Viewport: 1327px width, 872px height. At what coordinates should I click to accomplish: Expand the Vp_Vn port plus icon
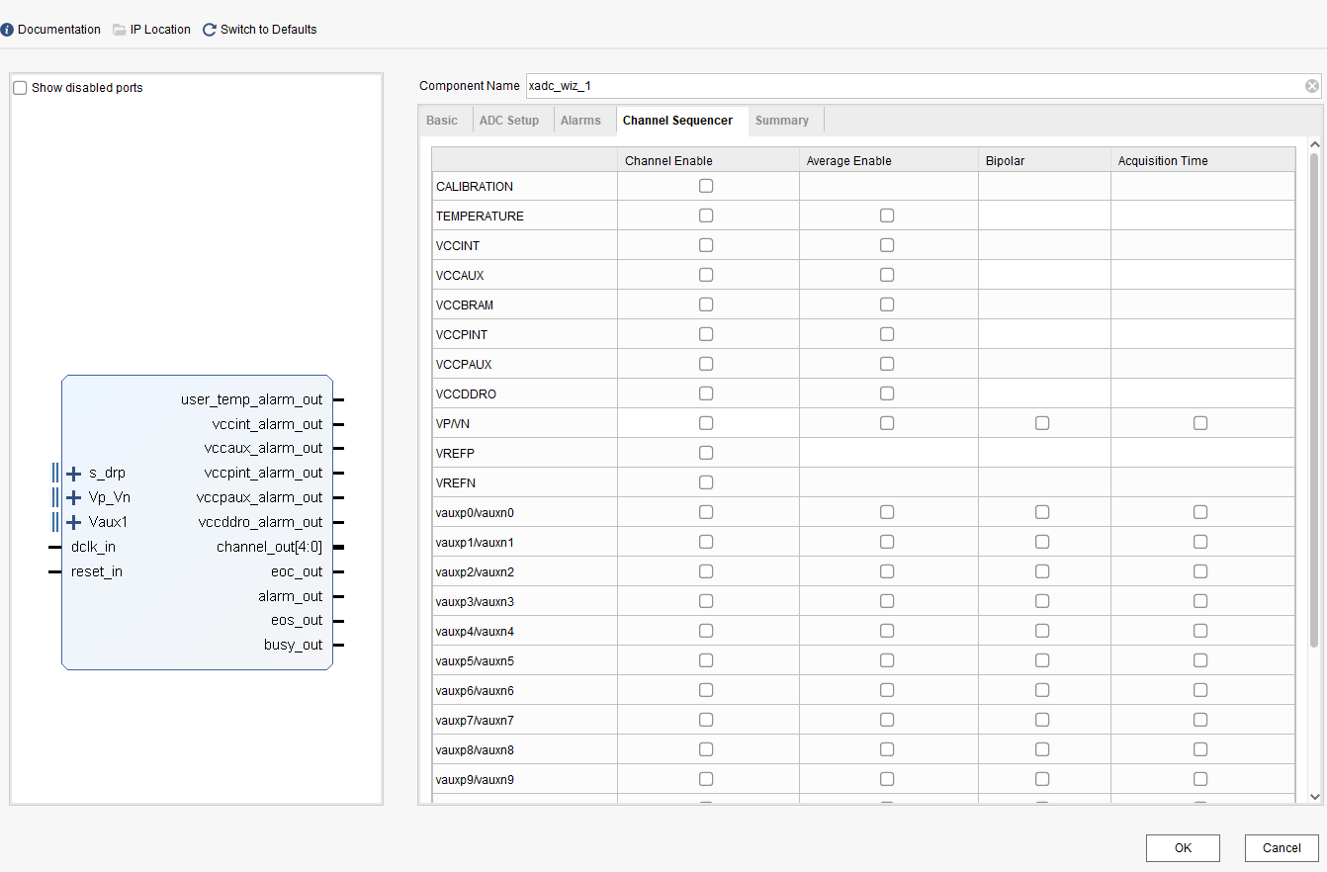[73, 497]
